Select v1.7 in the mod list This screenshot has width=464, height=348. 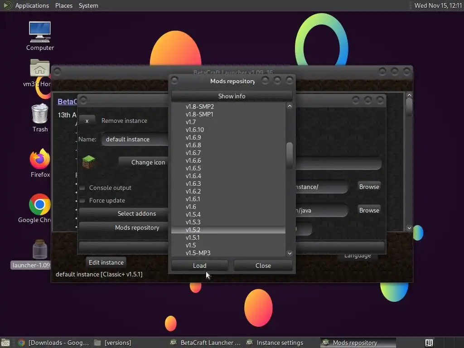coord(228,122)
